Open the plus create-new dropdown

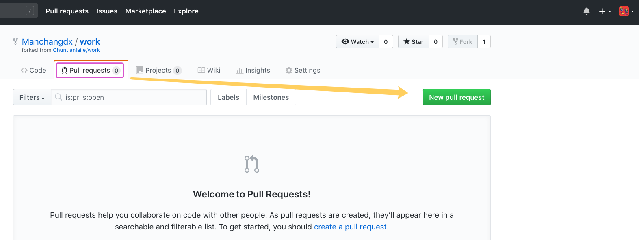605,11
